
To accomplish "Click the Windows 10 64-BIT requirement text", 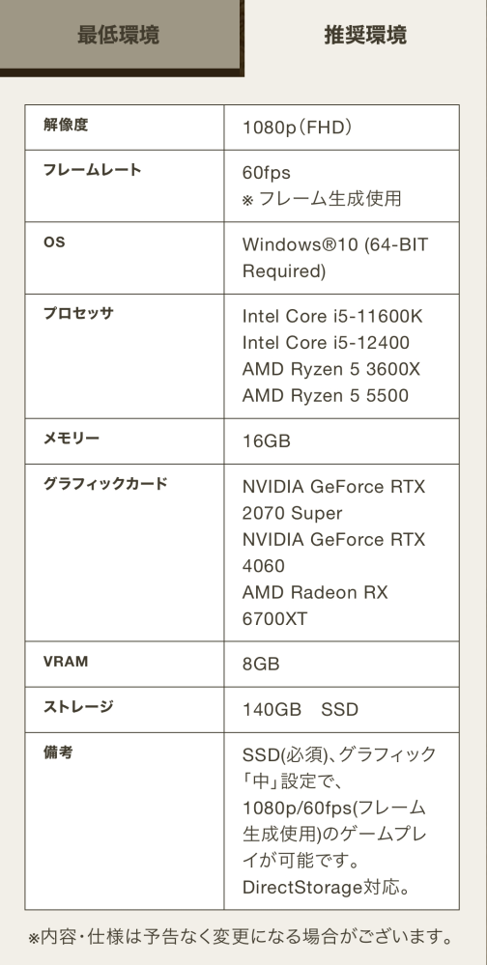I will point(335,258).
